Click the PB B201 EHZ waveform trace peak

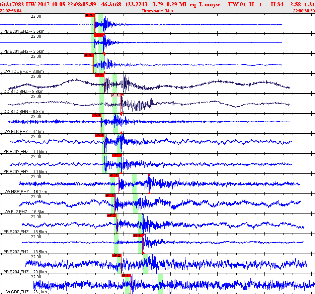105,23
